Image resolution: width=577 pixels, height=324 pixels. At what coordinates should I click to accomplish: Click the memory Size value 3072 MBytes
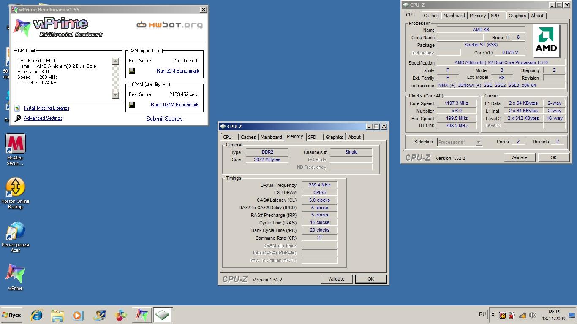[267, 159]
